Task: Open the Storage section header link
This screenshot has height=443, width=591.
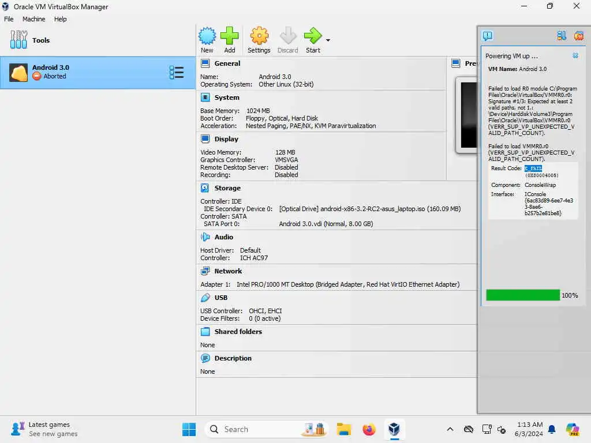Action: (x=227, y=188)
